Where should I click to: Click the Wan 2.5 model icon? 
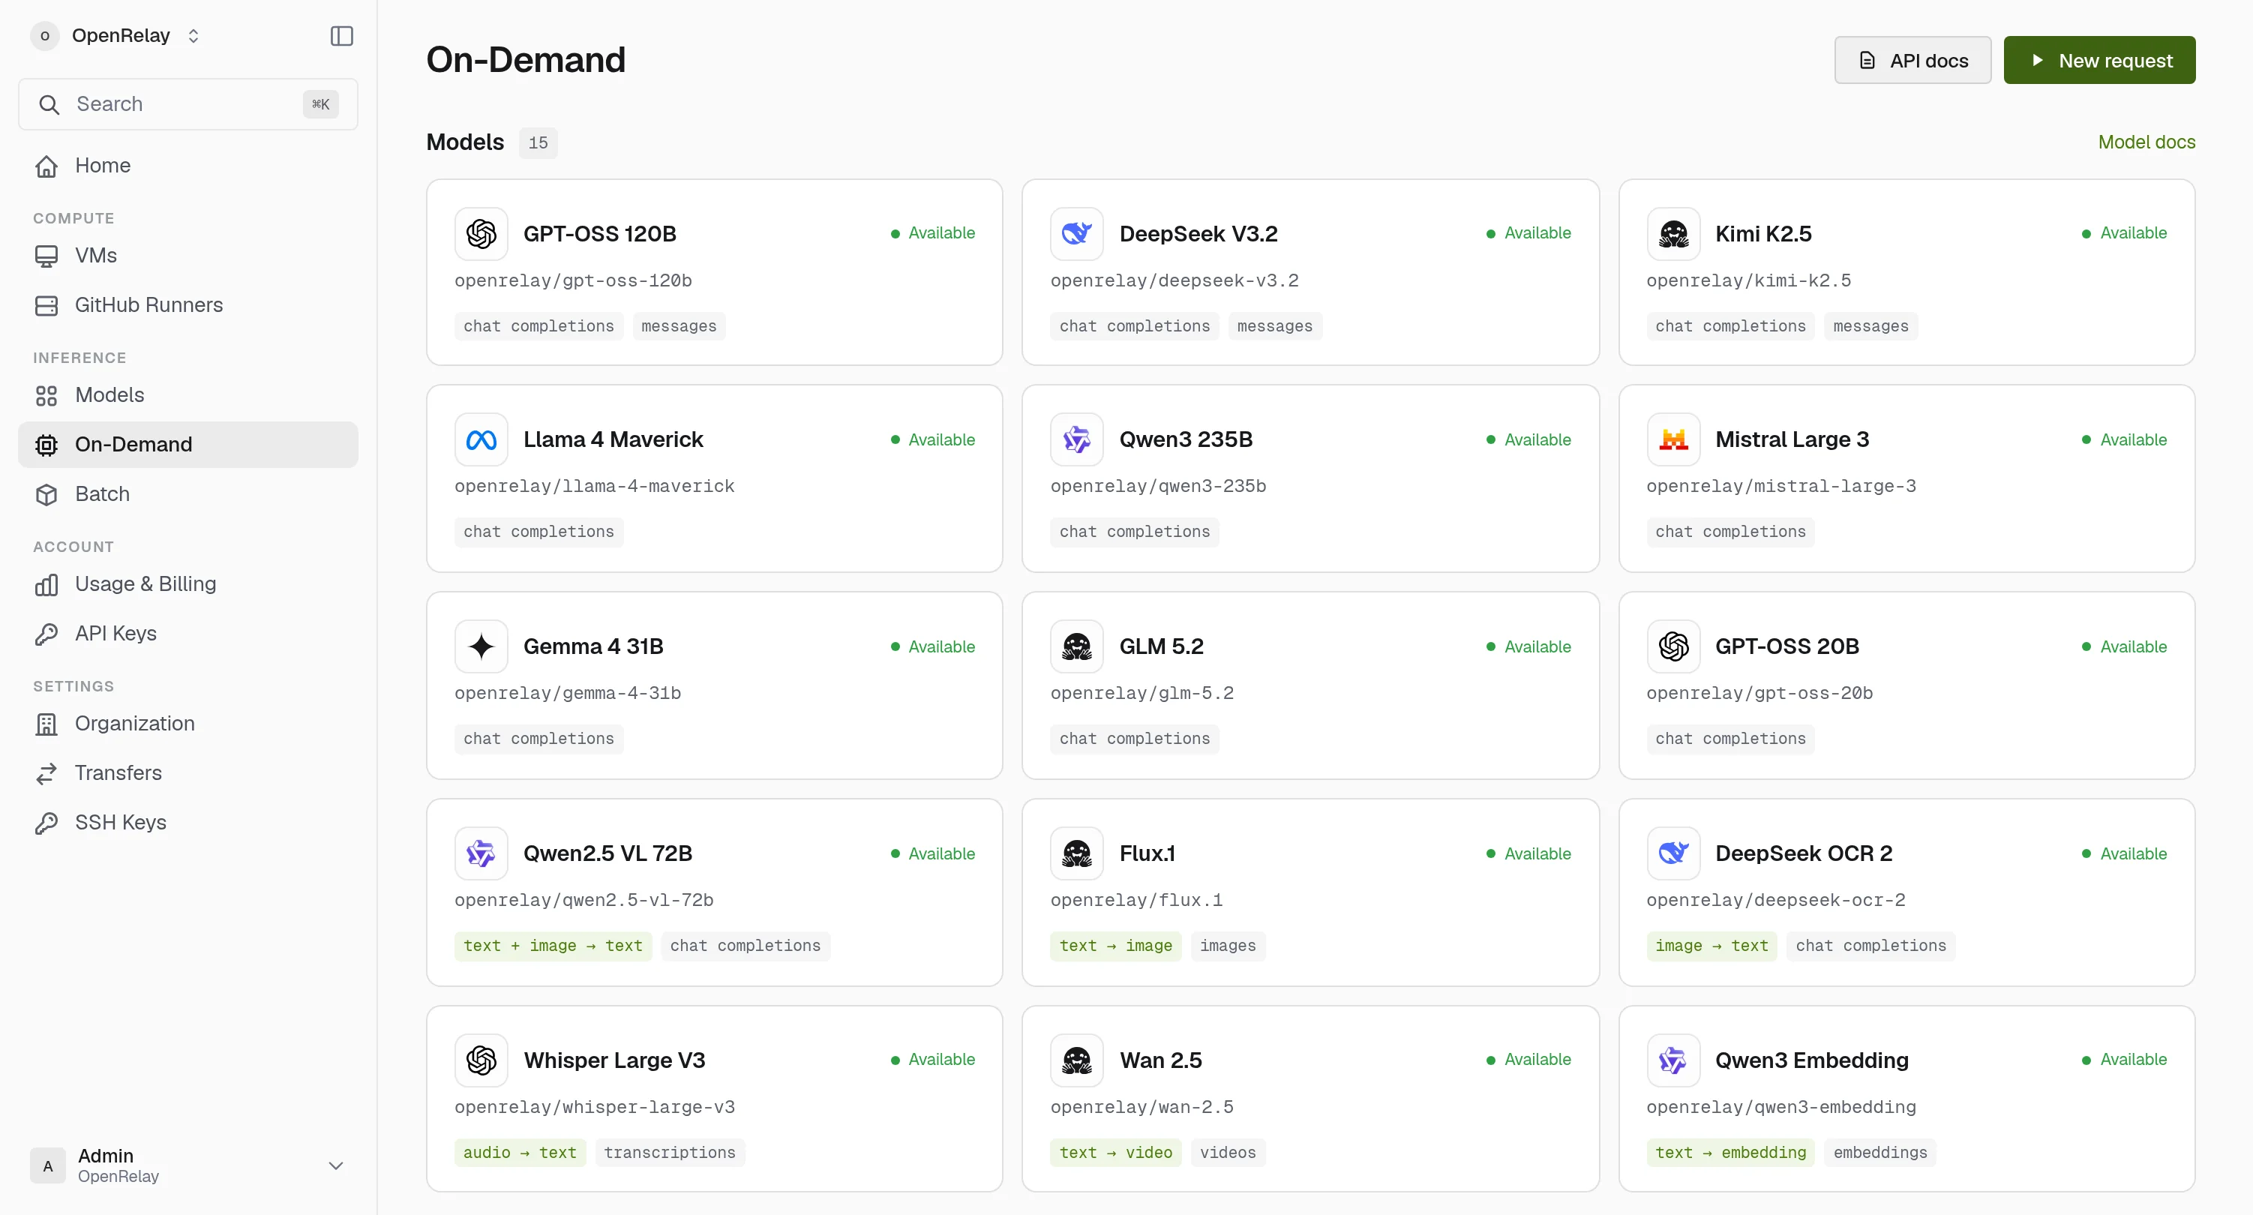click(1077, 1060)
